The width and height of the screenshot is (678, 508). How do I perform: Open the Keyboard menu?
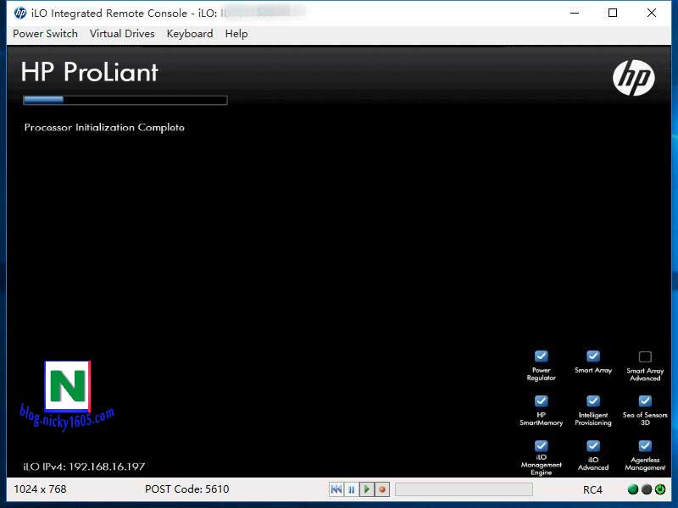pos(190,34)
